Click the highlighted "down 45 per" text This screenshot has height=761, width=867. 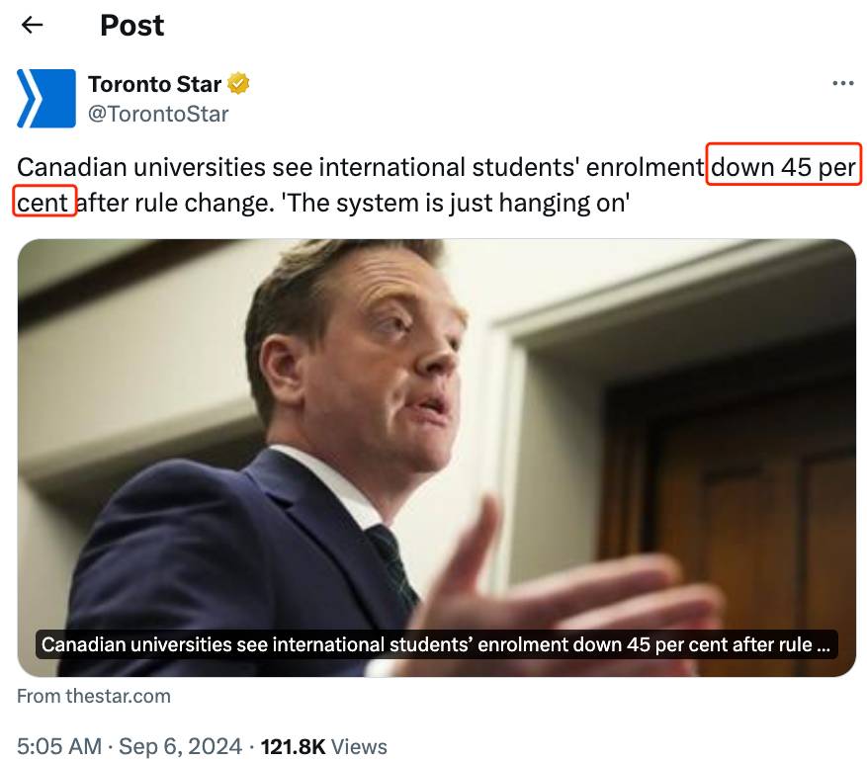click(784, 167)
